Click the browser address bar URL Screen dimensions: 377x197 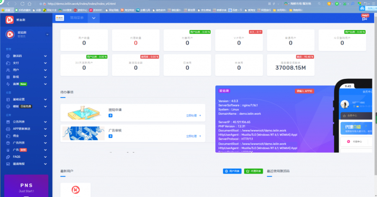pos(82,4)
